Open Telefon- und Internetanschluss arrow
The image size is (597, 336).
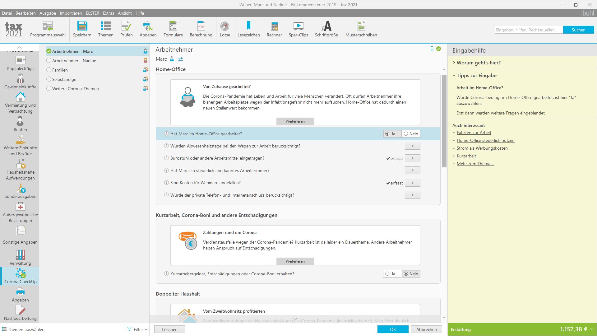click(412, 195)
